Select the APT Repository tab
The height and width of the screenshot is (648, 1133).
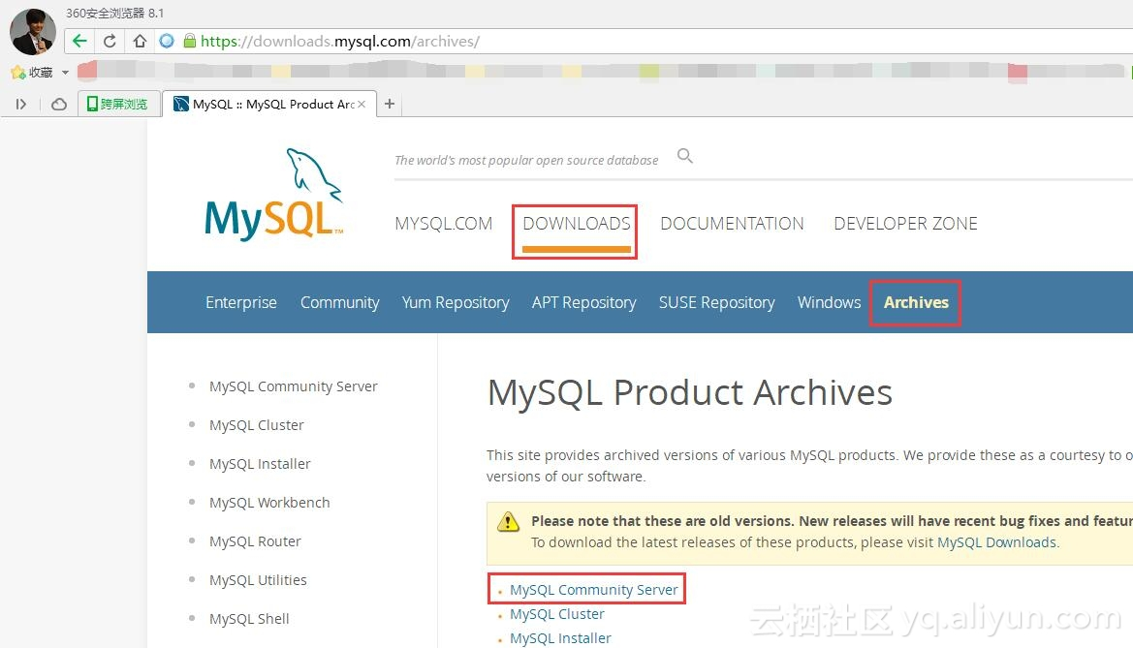coord(583,302)
